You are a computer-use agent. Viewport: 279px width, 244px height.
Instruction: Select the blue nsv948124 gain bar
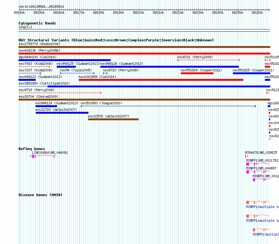[x=46, y=106]
